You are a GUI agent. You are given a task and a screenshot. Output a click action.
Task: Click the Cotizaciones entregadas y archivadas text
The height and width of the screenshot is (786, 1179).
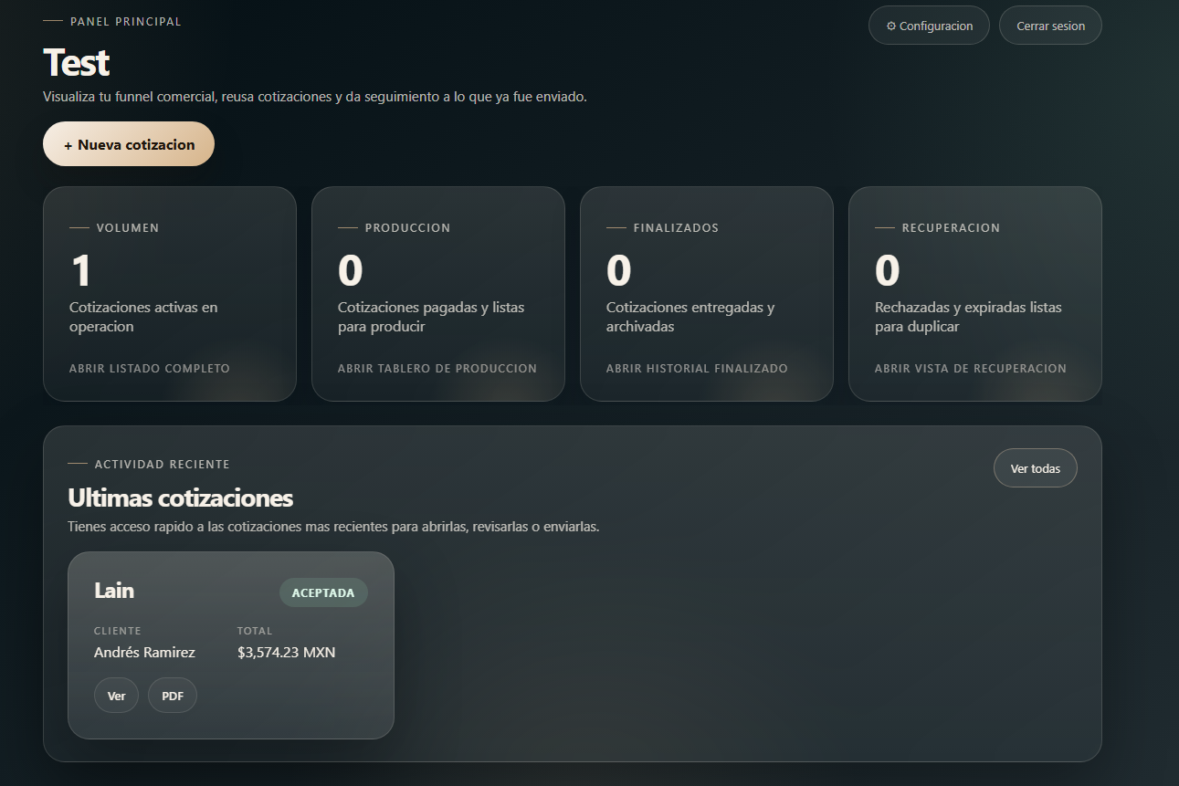coord(690,317)
